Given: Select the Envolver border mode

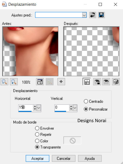Looking at the screenshot, I should tap(37, 128).
